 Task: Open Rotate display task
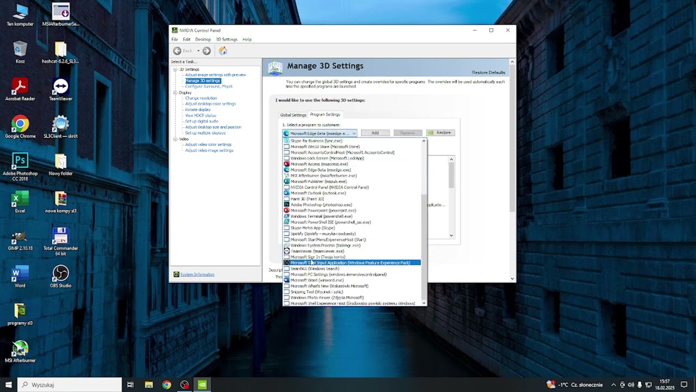click(197, 109)
